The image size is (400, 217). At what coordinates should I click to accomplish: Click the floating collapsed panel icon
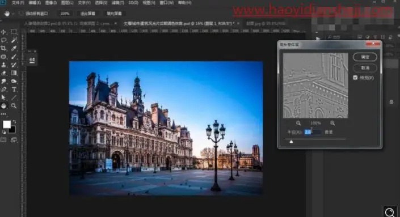[x=32, y=61]
